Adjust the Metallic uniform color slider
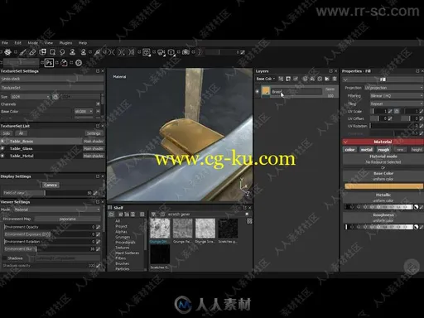Viewport: 424px width, 318px height. point(379,207)
